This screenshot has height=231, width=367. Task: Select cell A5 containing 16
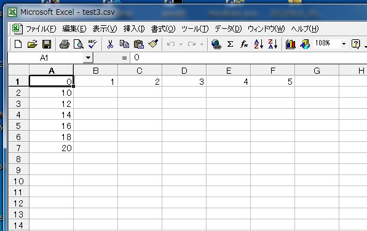tap(51, 126)
